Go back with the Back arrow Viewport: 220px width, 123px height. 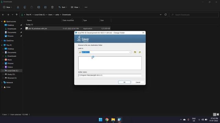[x=3, y=15]
